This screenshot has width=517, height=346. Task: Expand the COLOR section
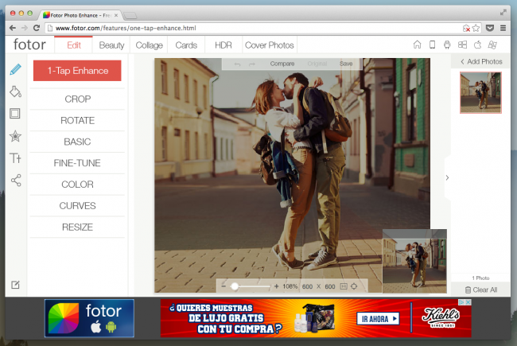(x=77, y=185)
